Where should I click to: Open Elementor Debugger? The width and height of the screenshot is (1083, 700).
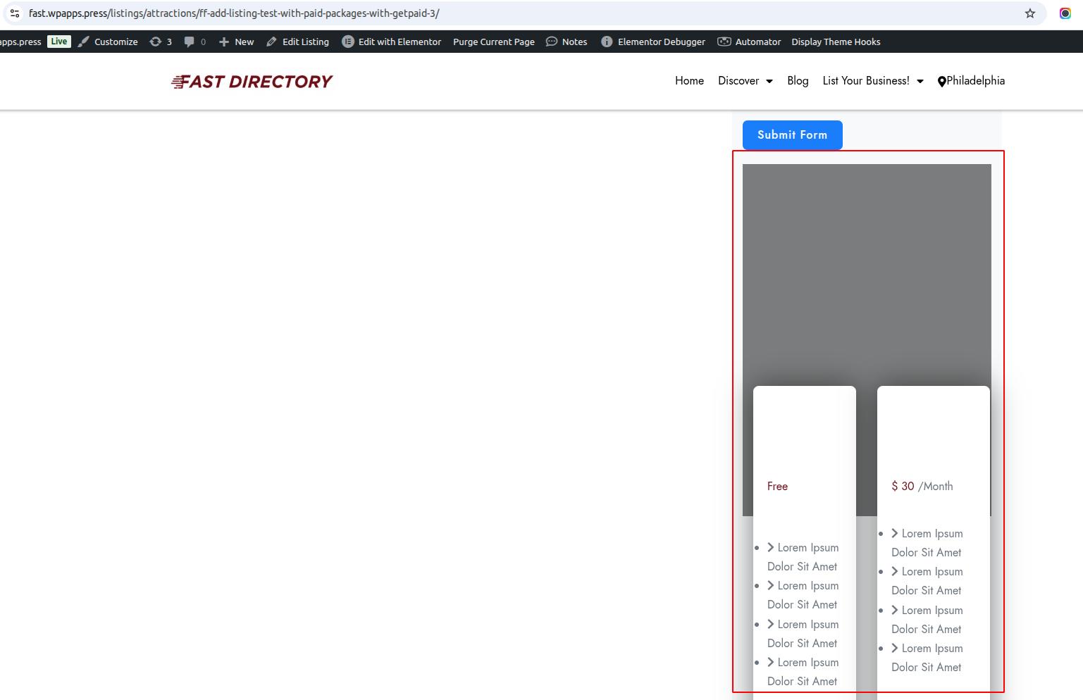(x=652, y=42)
